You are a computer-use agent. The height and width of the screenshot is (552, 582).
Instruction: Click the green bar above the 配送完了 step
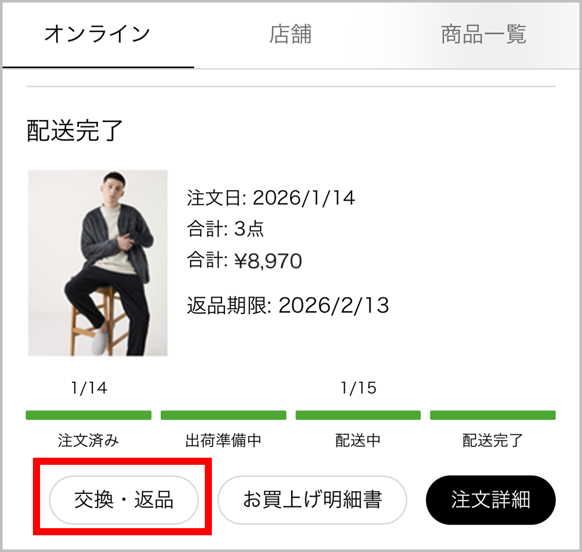493,415
